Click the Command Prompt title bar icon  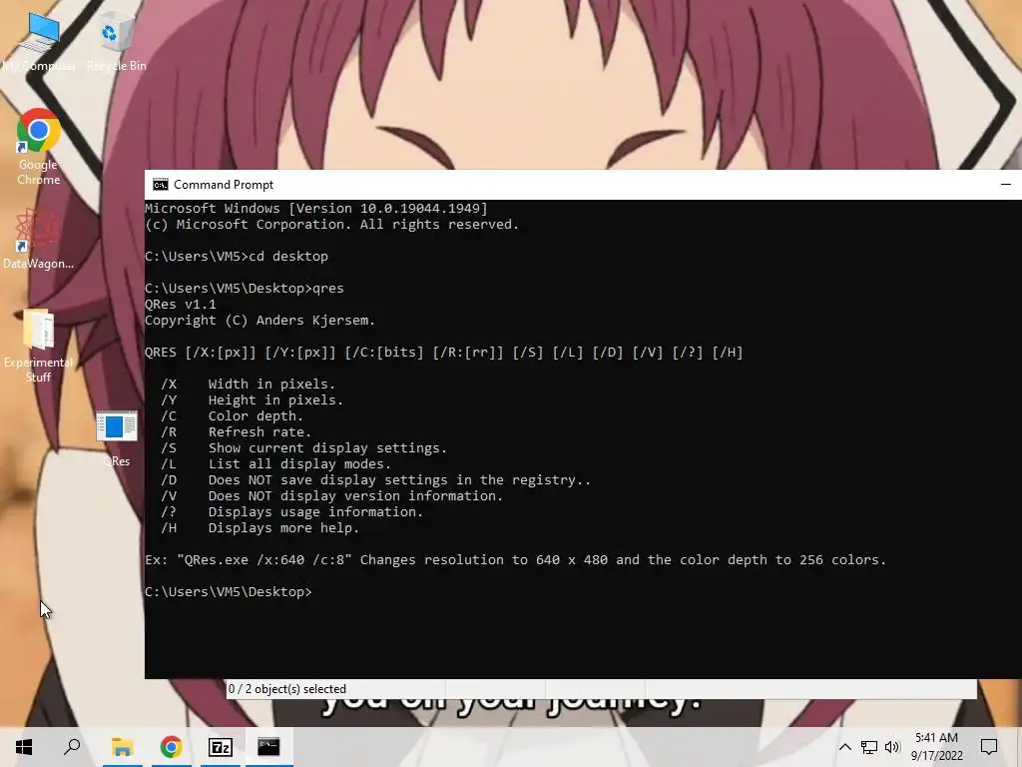click(x=161, y=185)
